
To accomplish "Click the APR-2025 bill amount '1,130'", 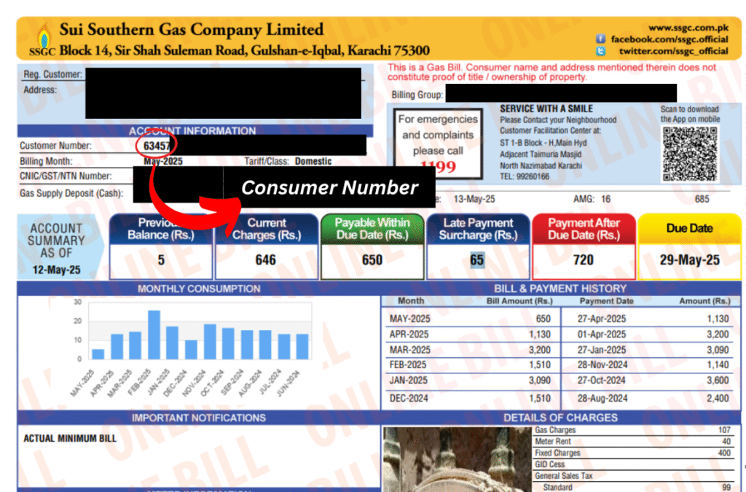I will pos(540,335).
